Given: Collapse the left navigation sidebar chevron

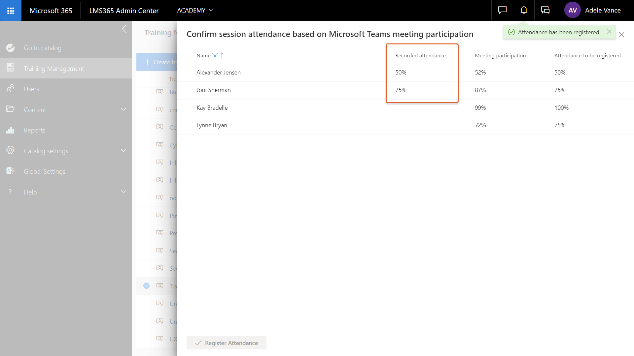Looking at the screenshot, I should click(124, 29).
